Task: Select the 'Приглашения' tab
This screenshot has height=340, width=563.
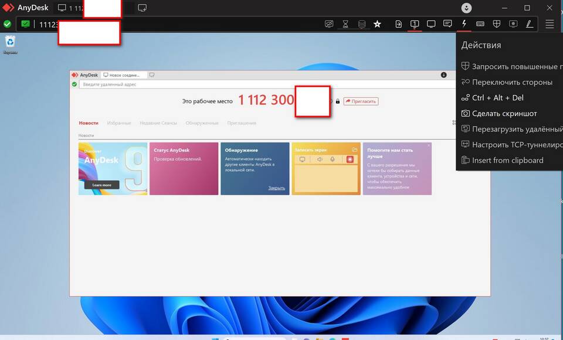Action: 242,123
